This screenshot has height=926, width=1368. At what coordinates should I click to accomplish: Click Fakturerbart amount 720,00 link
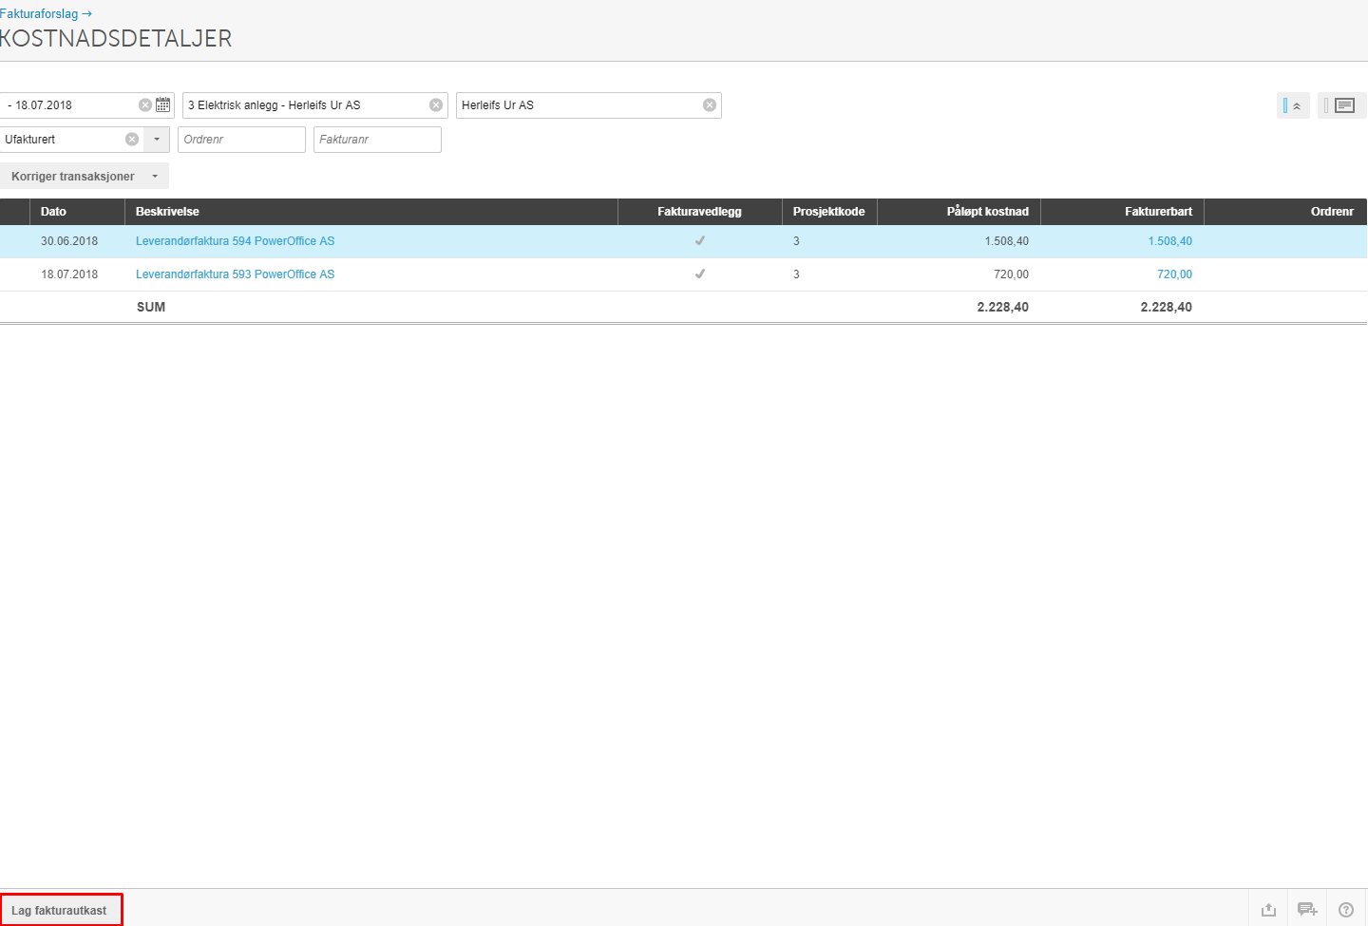pyautogui.click(x=1174, y=274)
